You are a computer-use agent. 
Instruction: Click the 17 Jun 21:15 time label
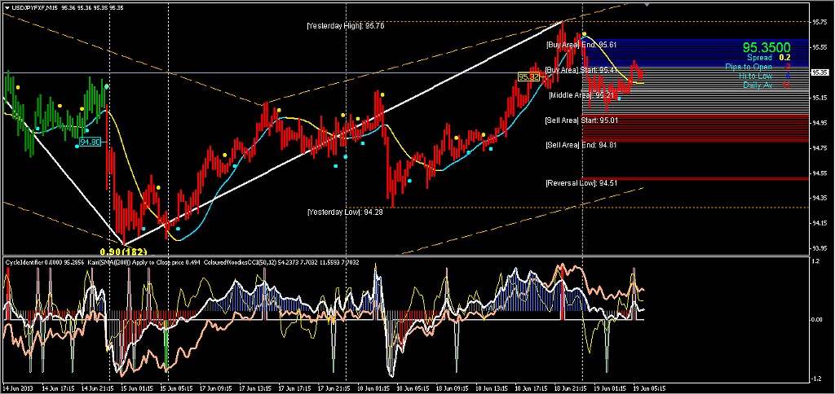point(334,388)
